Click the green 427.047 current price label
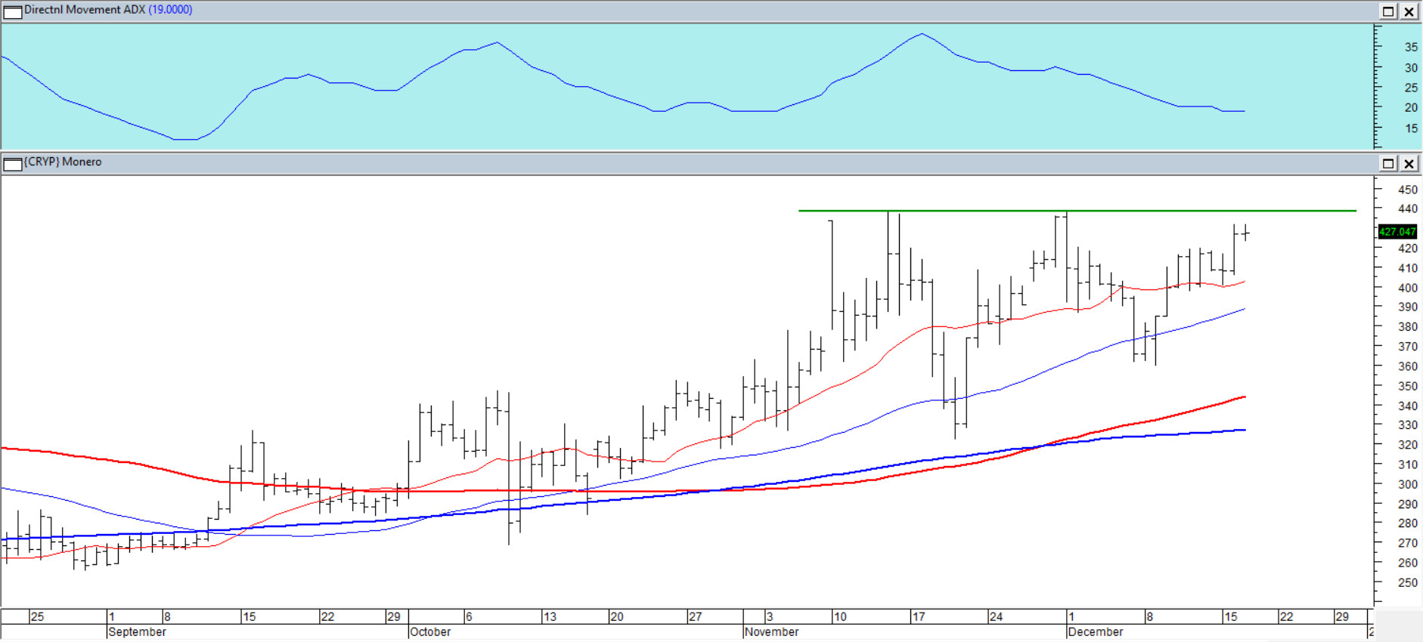Viewport: 1423px width, 642px height. click(1397, 232)
